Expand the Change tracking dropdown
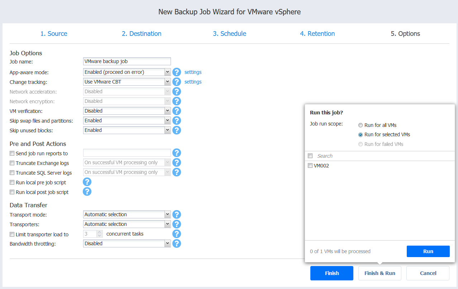This screenshot has height=289, width=458. click(127, 82)
